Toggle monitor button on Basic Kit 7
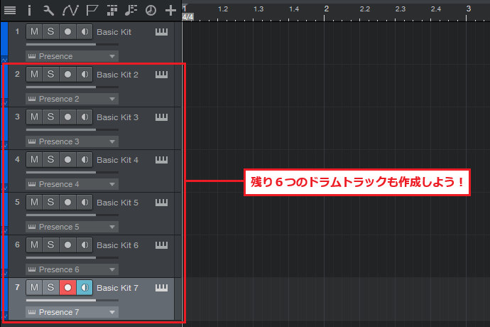The height and width of the screenshot is (327, 490). 85,287
